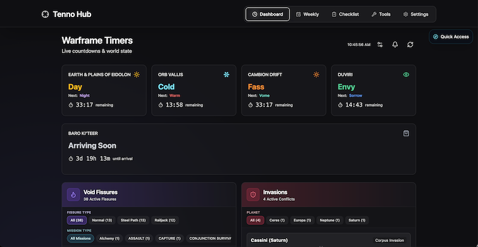
Task: Click the Tenno Hub crosshair logo icon
Action: point(45,15)
